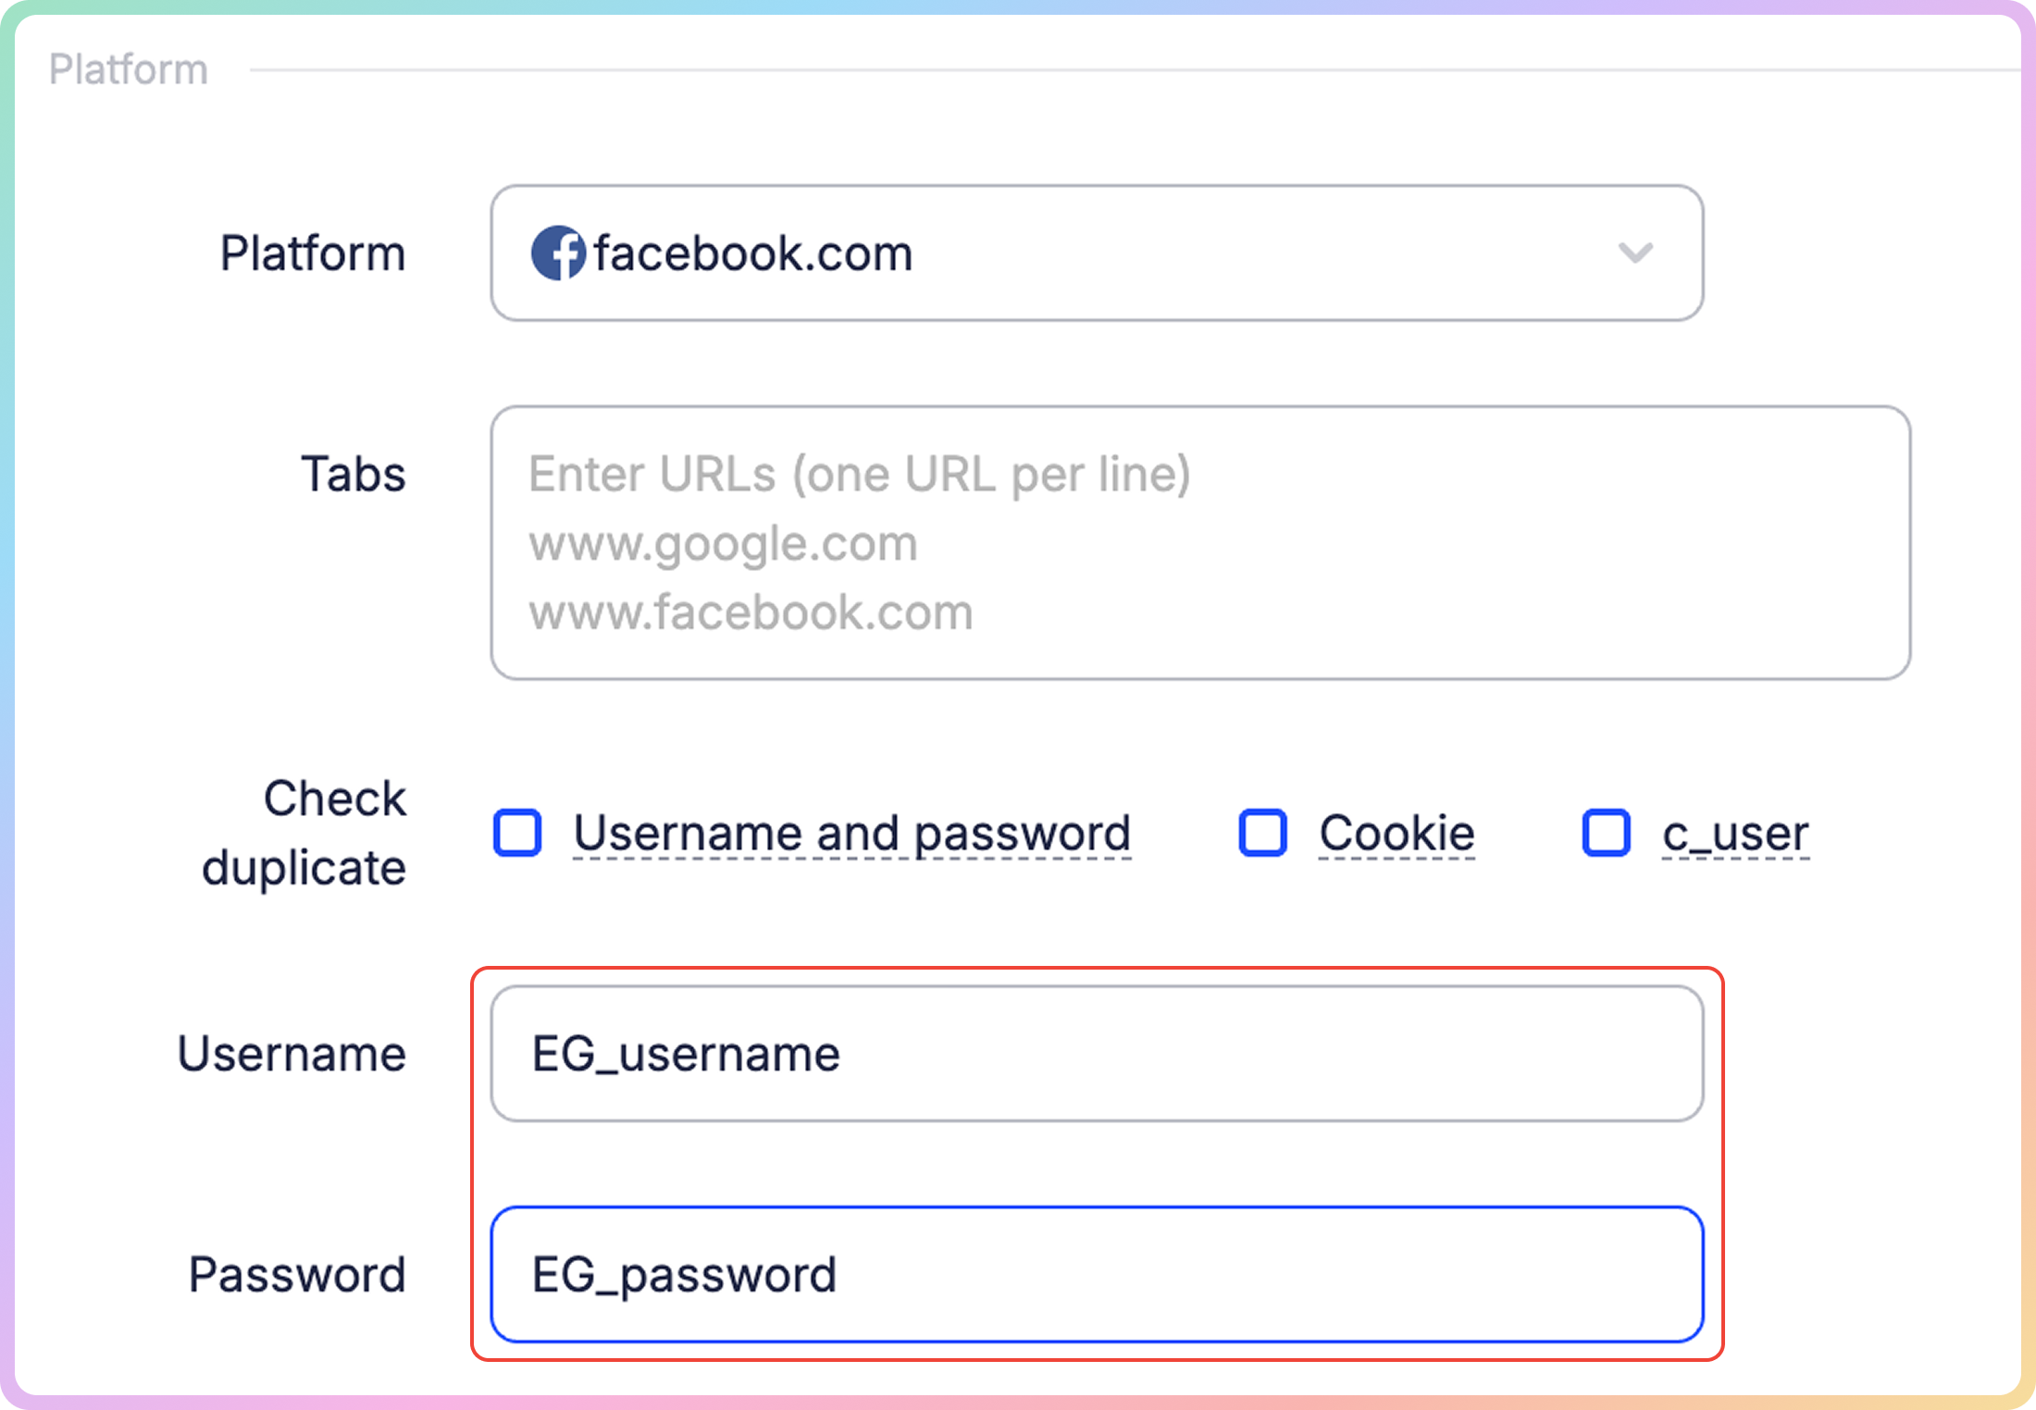Enable the Username and password checkbox
The height and width of the screenshot is (1410, 2036).
pos(517,833)
